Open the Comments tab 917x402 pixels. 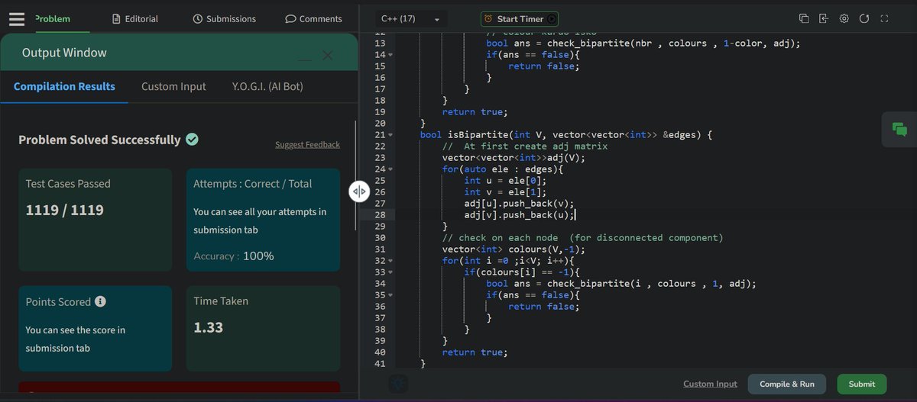pos(313,18)
